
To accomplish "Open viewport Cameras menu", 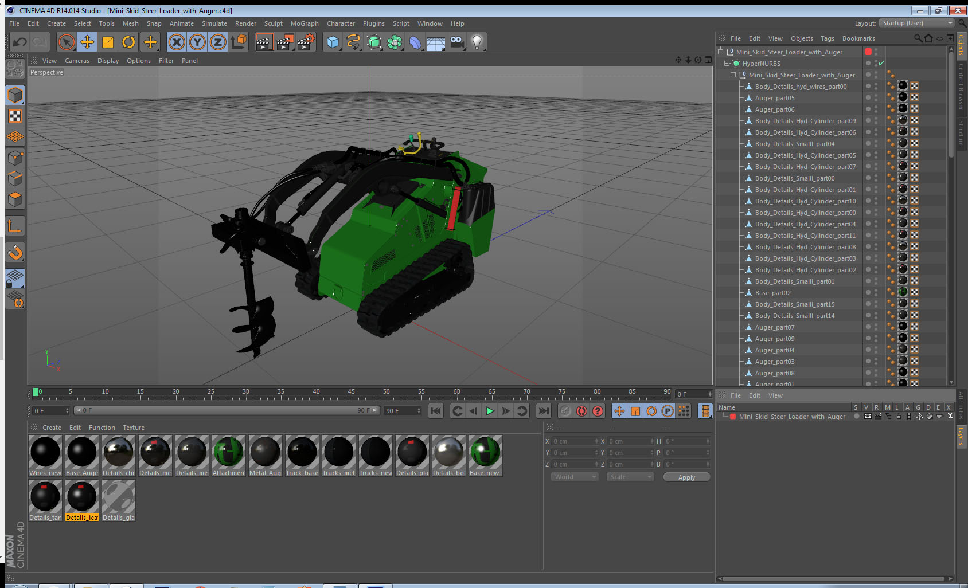I will click(x=77, y=61).
